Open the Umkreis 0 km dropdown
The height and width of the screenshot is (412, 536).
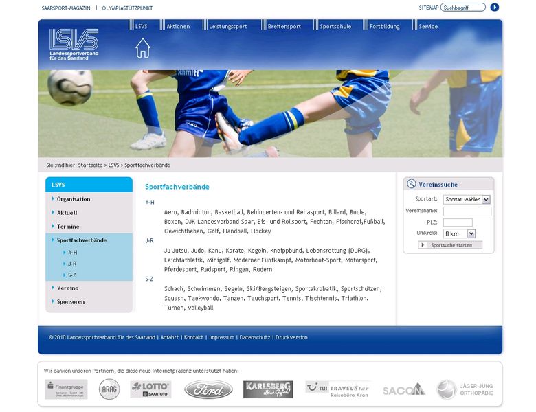(460, 233)
